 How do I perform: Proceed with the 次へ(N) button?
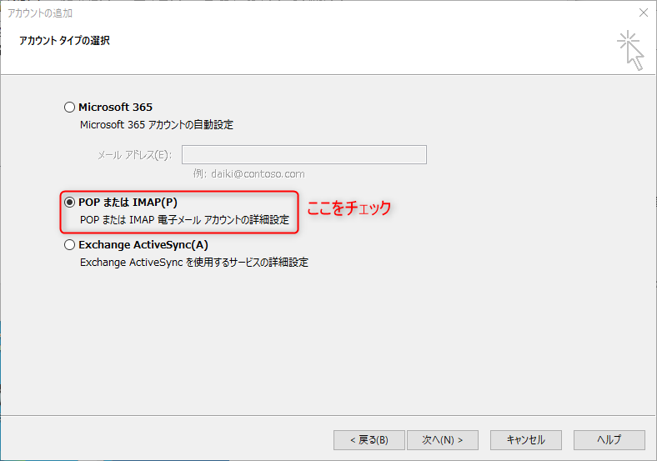pyautogui.click(x=443, y=440)
